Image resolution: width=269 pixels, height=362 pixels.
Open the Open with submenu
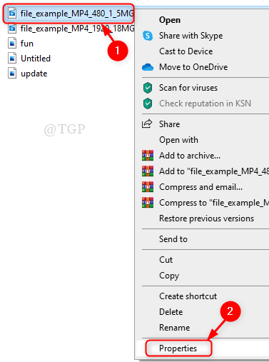[x=178, y=140]
